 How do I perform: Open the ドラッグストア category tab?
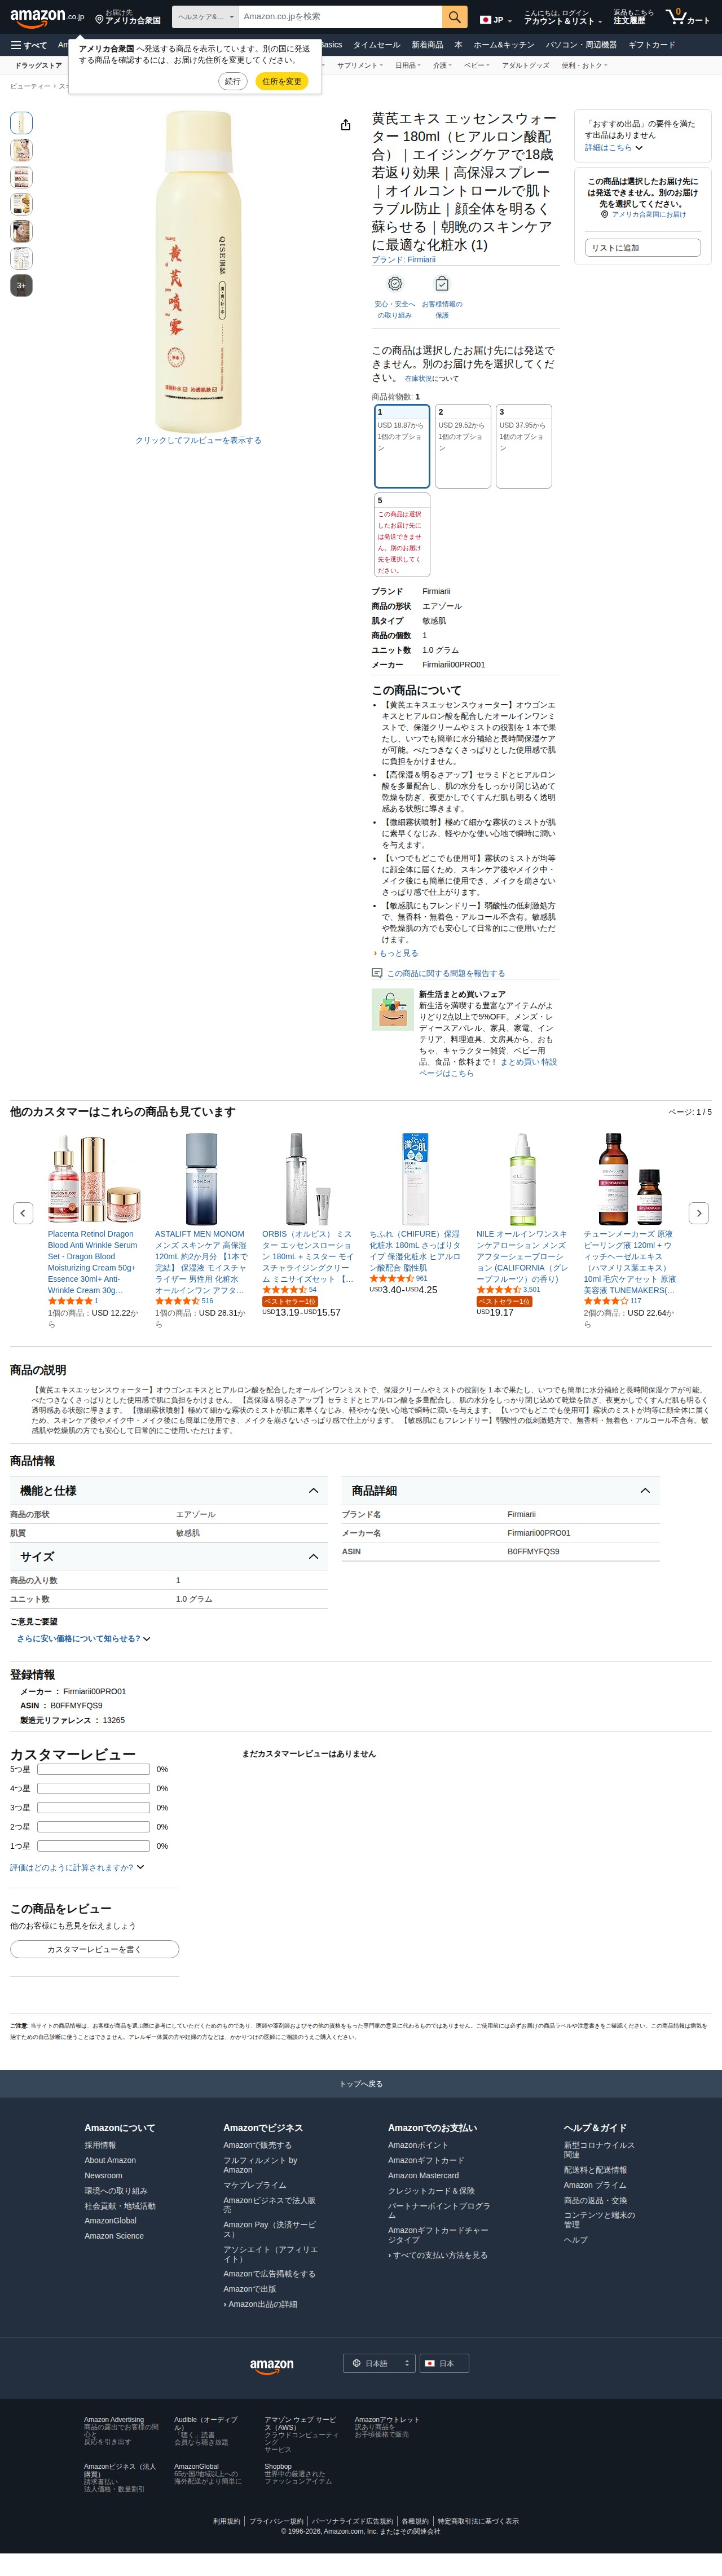pyautogui.click(x=38, y=65)
